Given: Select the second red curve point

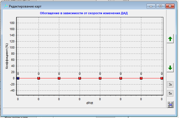Looking at the screenshot, I should click(x=39, y=78).
